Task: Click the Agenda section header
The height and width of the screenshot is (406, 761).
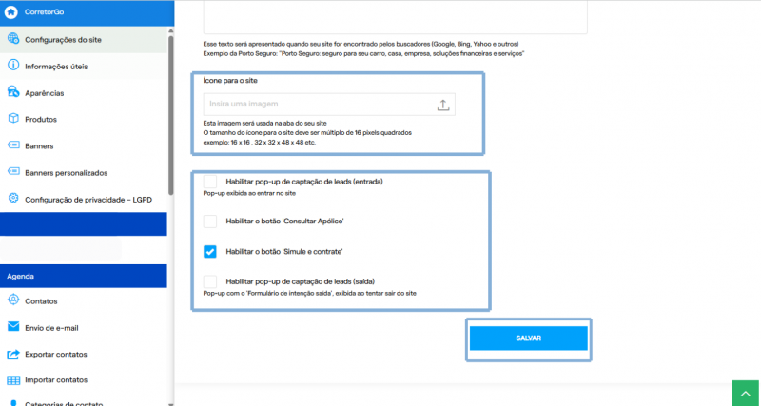Action: pyautogui.click(x=84, y=276)
